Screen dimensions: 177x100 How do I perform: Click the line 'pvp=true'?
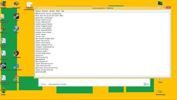click(39, 55)
